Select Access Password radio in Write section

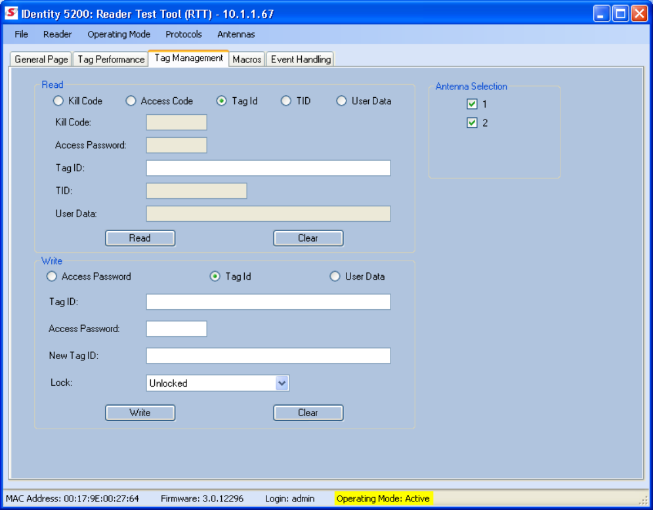tap(52, 276)
